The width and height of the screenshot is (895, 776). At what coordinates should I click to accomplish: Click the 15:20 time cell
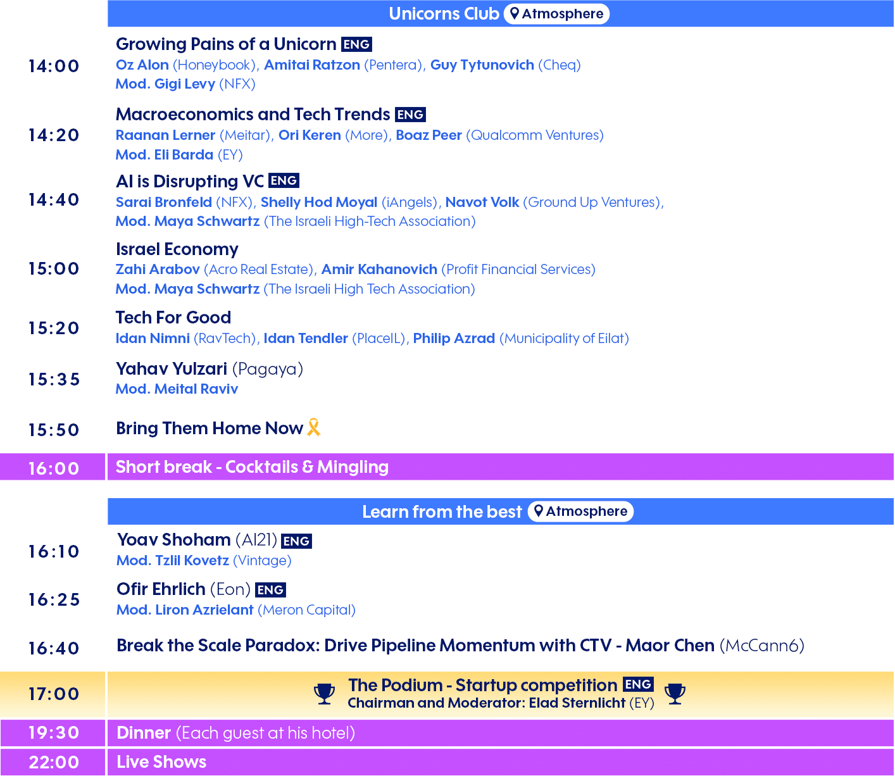(54, 328)
